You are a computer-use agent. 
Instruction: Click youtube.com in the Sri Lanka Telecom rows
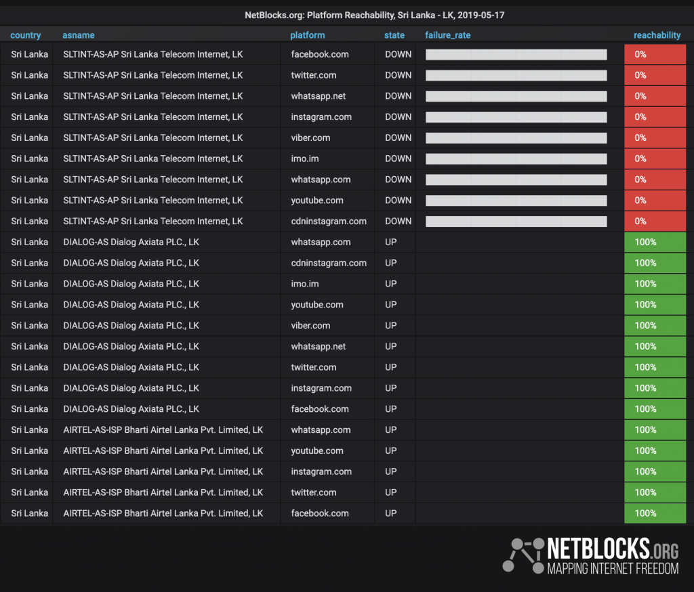tap(317, 200)
